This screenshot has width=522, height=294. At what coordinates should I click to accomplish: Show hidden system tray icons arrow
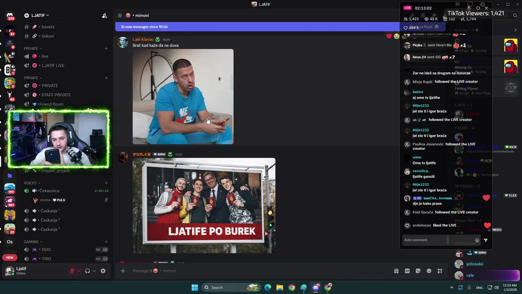tap(451, 287)
